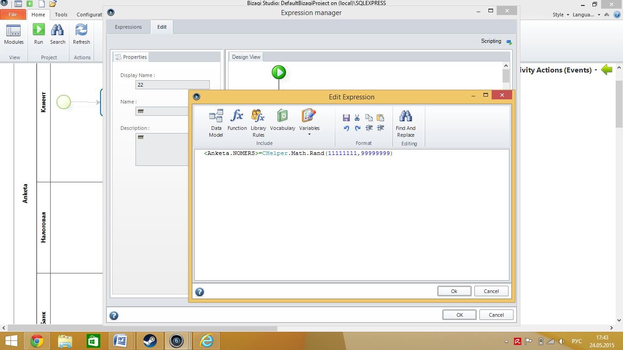Redo edit in expression editor

tap(357, 128)
